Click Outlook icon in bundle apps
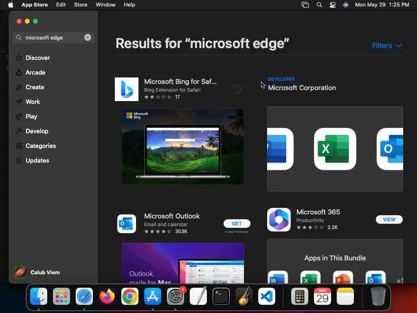The image size is (417, 313). [375, 277]
